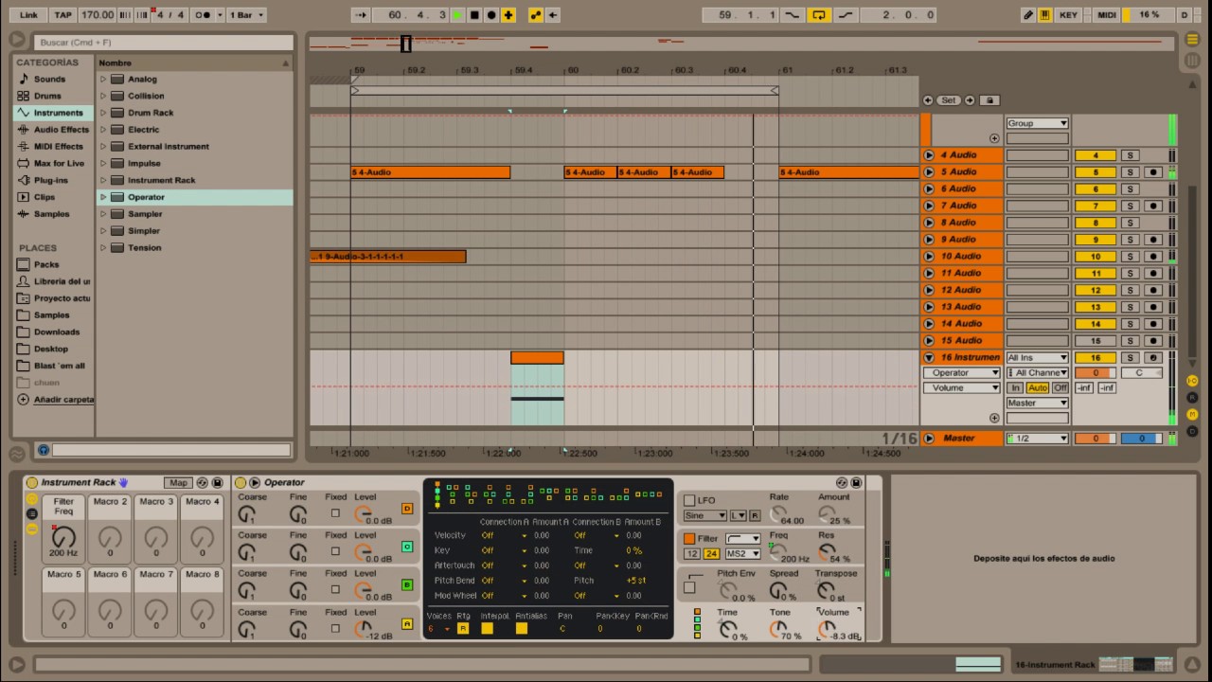Select Operator oscillator C button
This screenshot has height=682, width=1212.
407,547
